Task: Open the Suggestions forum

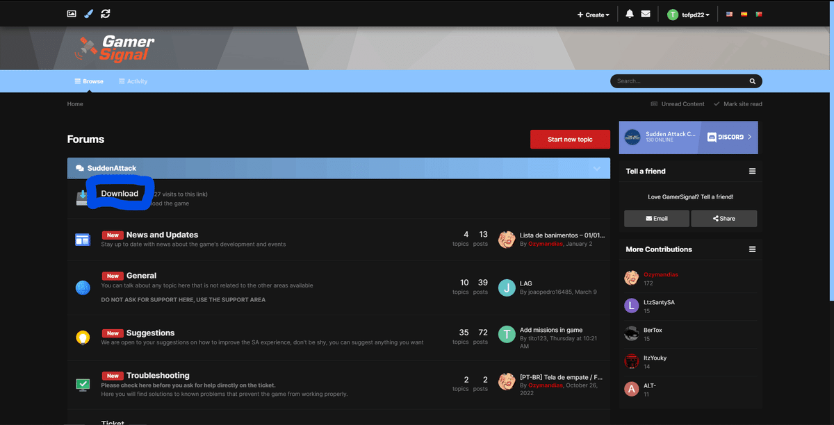Action: click(x=150, y=333)
